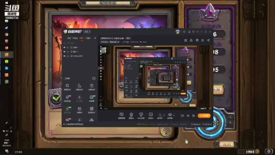This screenshot has width=275, height=155.
Task: Open Chrome from the taskbar
Action: pos(7,34)
